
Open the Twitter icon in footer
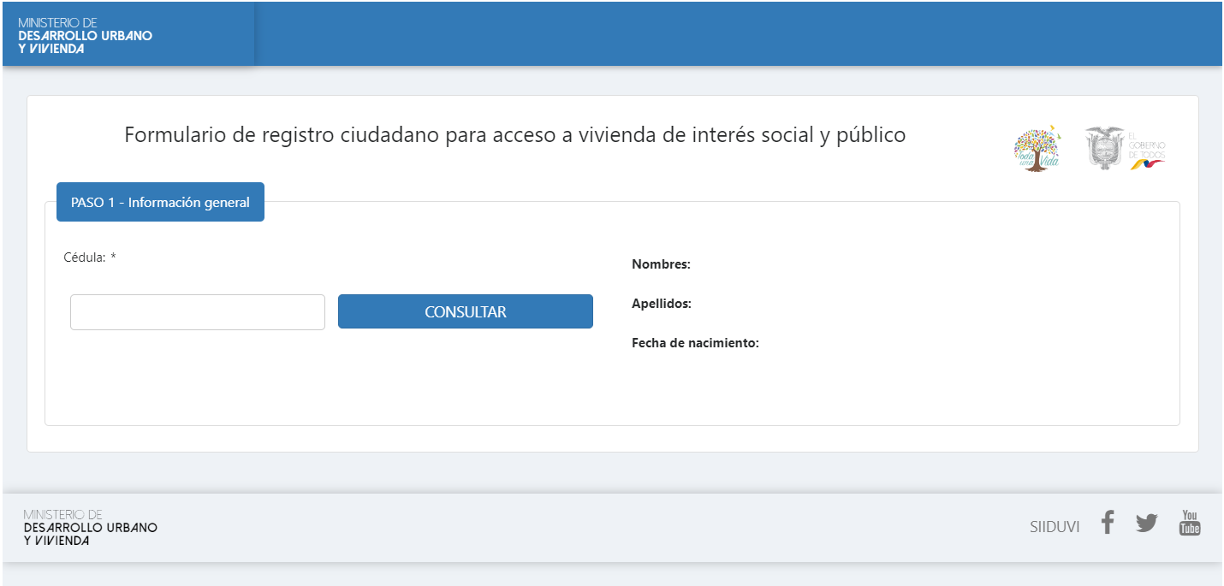coord(1146,522)
